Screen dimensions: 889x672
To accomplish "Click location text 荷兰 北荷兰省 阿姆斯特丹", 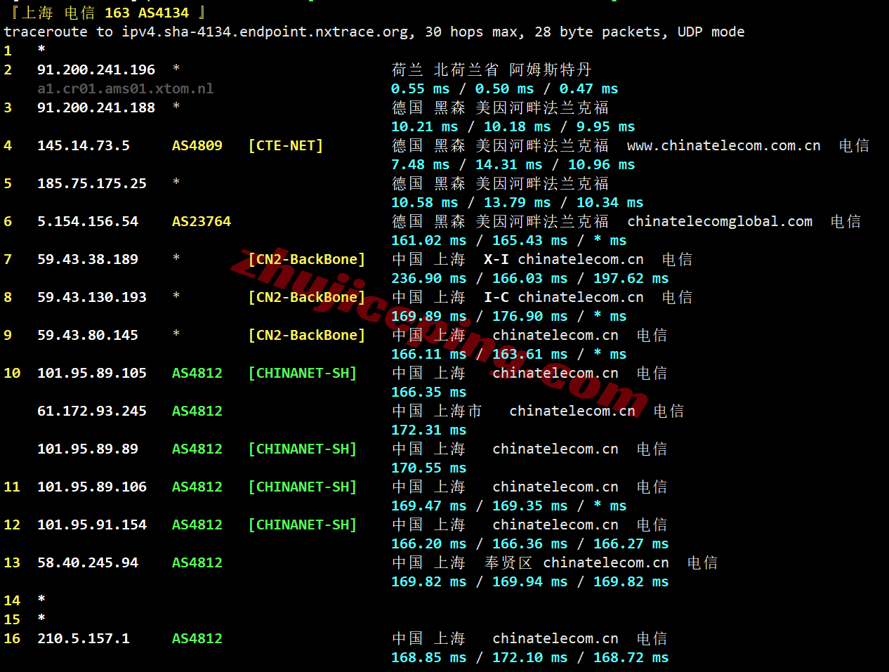I will pos(492,70).
